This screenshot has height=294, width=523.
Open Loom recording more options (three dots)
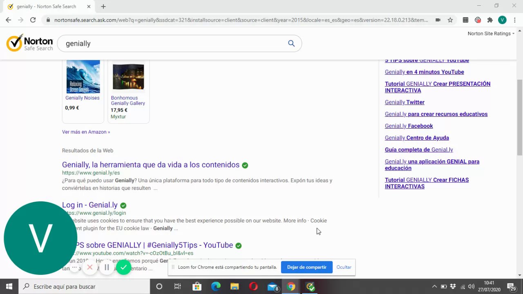pos(74,267)
